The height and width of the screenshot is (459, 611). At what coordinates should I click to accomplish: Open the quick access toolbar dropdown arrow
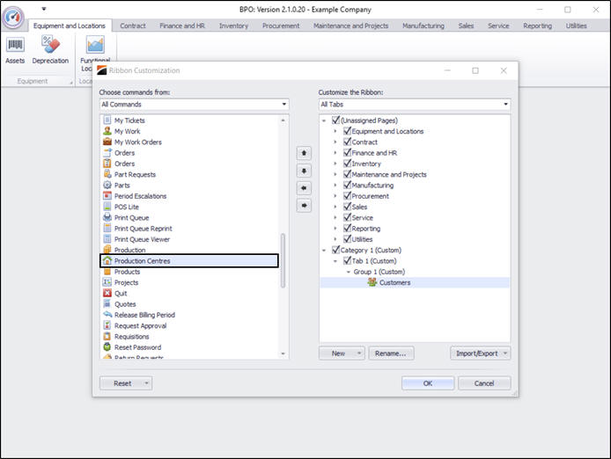pos(44,9)
